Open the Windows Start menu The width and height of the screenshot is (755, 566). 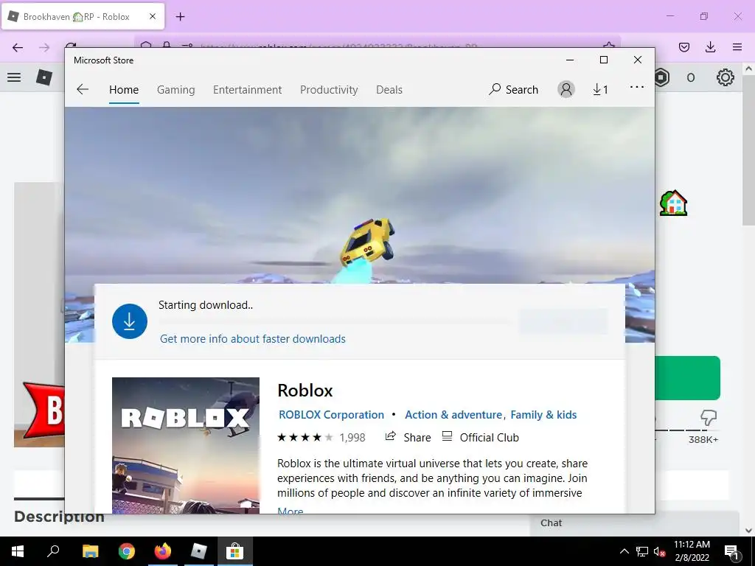click(x=18, y=551)
